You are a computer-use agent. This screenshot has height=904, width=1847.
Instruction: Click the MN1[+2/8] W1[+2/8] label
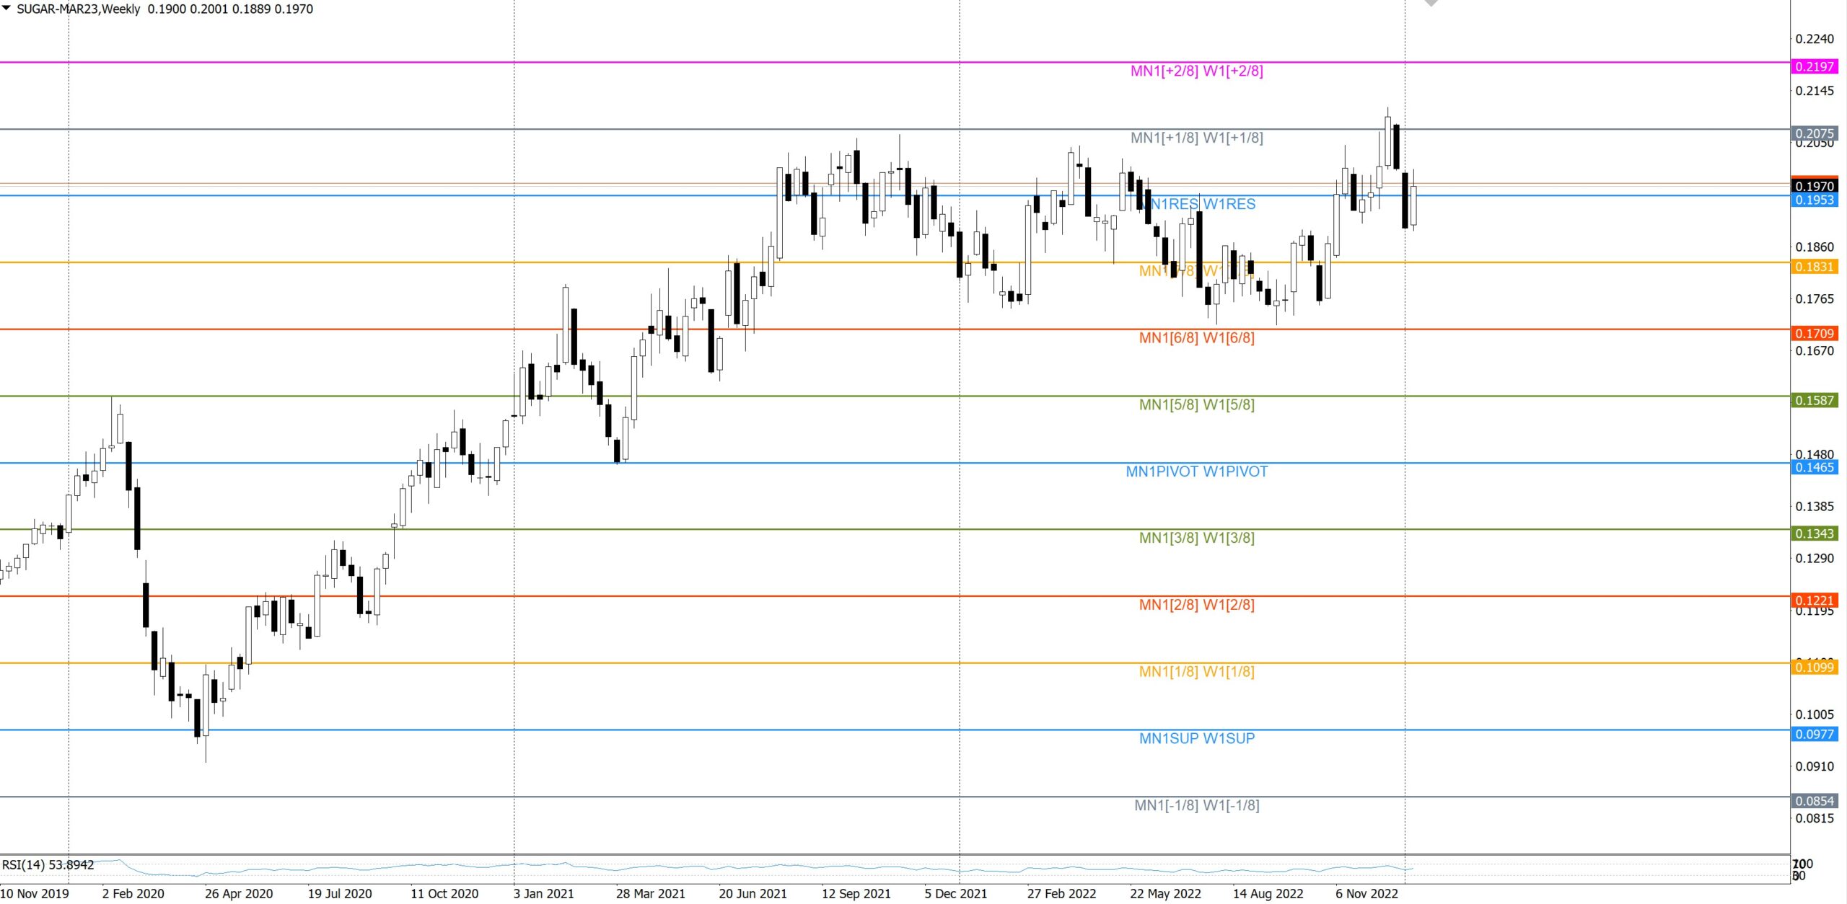click(1196, 71)
